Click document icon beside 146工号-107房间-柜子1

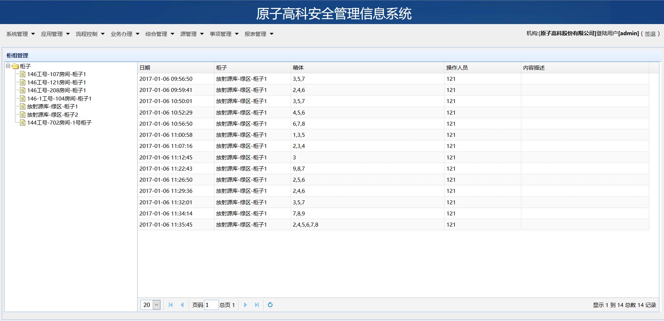[x=23, y=74]
